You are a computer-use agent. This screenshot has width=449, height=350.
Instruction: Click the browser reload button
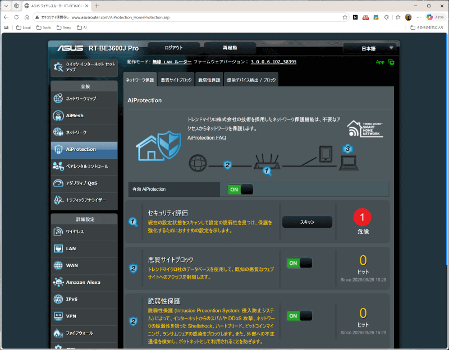[x=16, y=17]
